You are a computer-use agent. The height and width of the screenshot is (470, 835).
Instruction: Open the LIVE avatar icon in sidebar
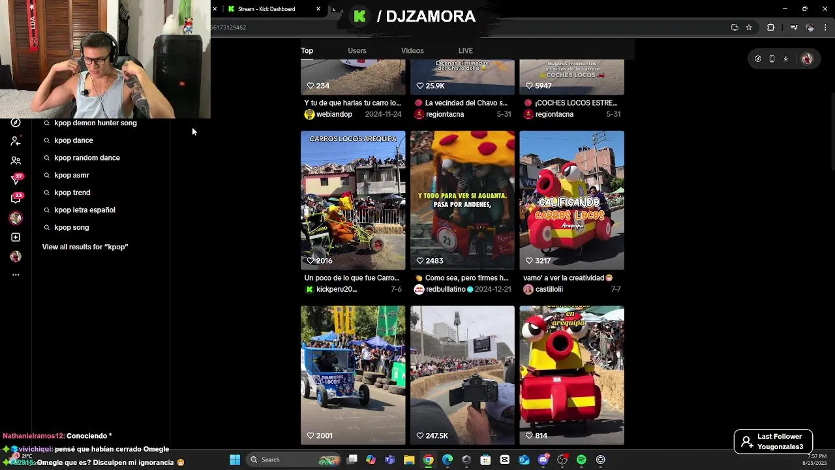pos(16,218)
